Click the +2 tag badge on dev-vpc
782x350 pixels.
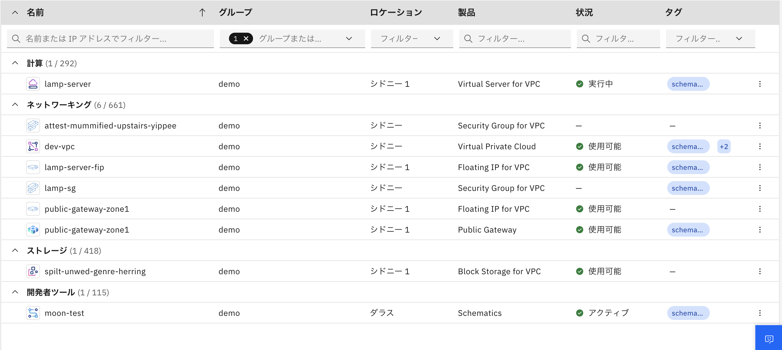[x=724, y=146]
